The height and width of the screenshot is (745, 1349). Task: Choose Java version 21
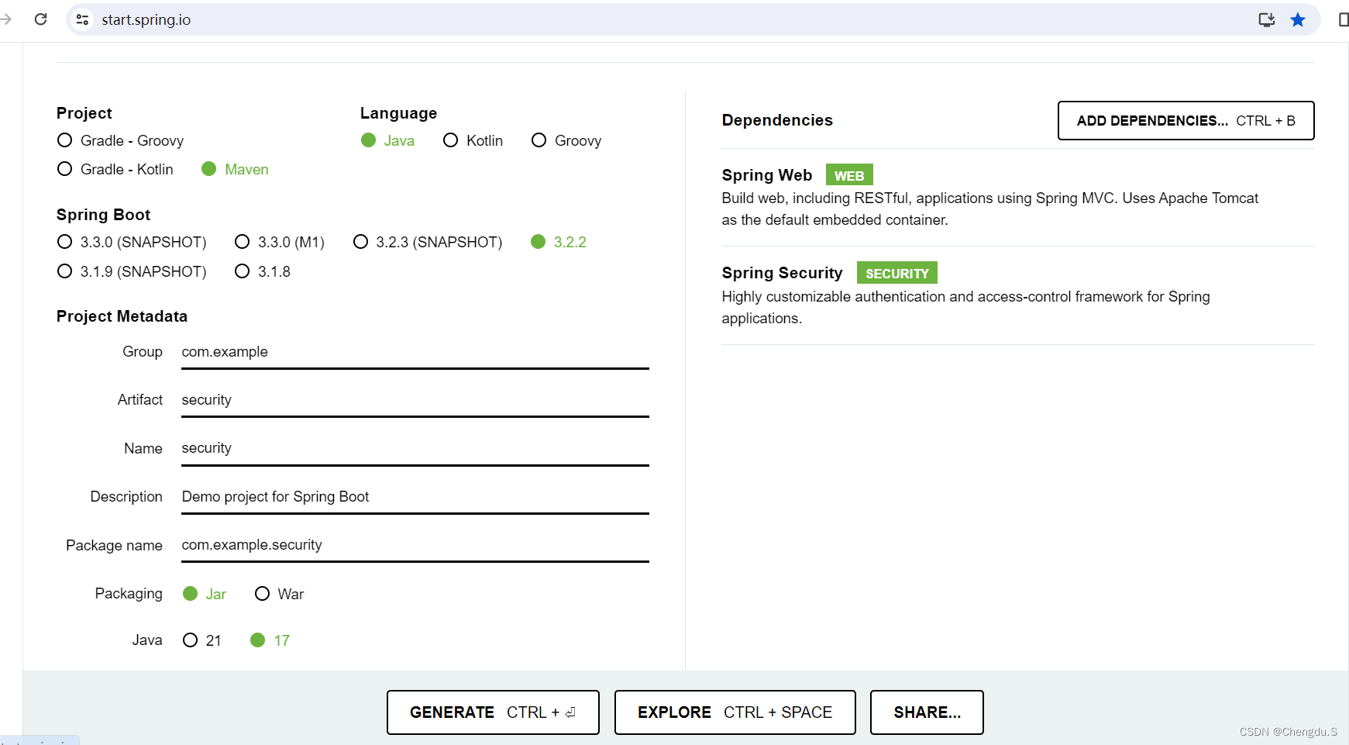coord(202,640)
